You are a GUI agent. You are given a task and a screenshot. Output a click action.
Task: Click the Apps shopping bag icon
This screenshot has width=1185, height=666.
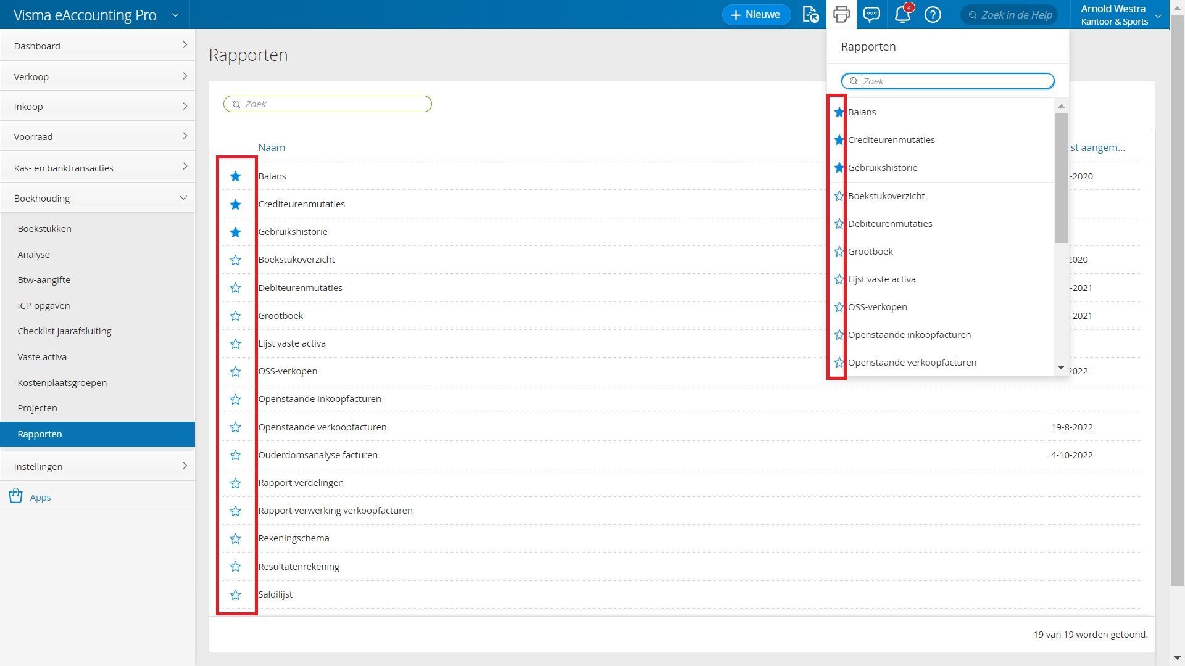16,496
